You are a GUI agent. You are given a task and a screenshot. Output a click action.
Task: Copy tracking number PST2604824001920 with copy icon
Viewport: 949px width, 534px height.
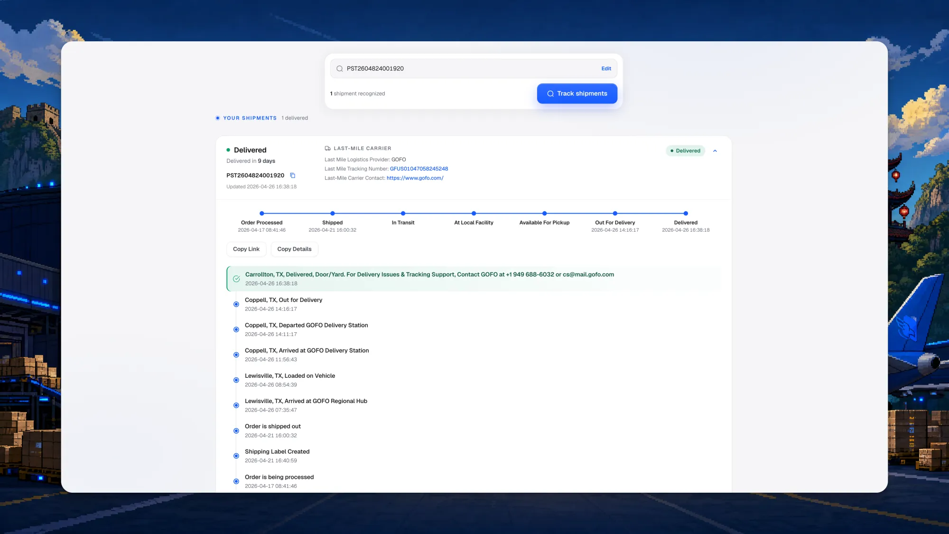293,176
